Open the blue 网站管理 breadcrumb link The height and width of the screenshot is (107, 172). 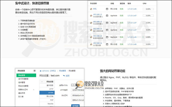pos(62,71)
